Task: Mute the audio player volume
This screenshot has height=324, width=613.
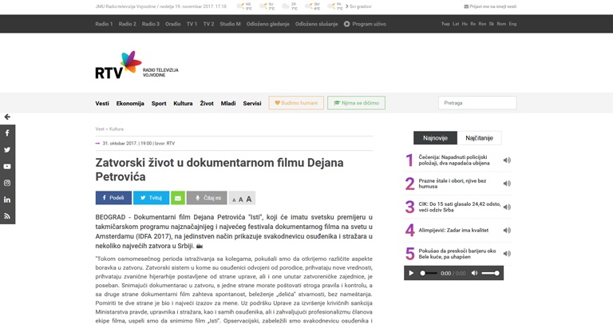Action: pyautogui.click(x=474, y=273)
